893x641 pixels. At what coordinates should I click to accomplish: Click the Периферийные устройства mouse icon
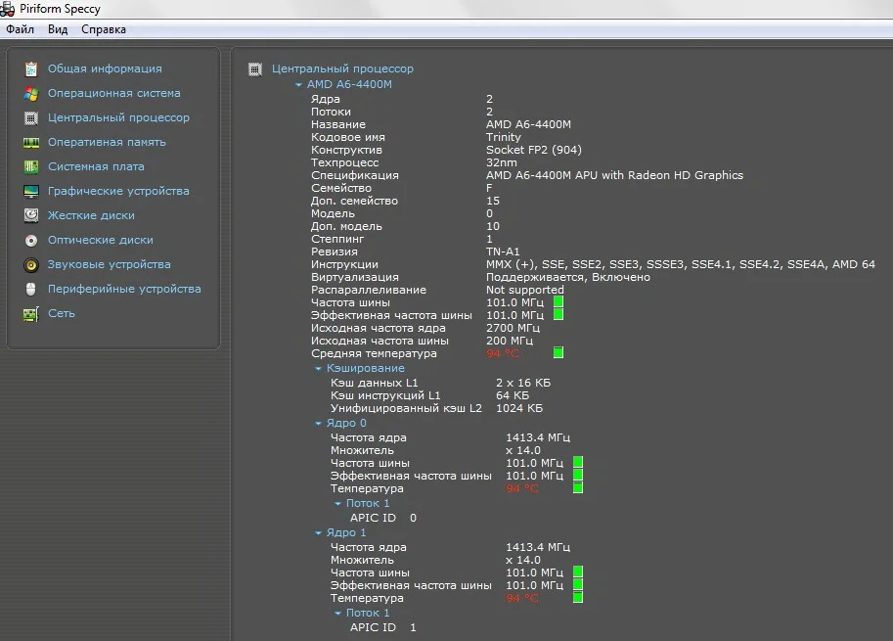(31, 290)
